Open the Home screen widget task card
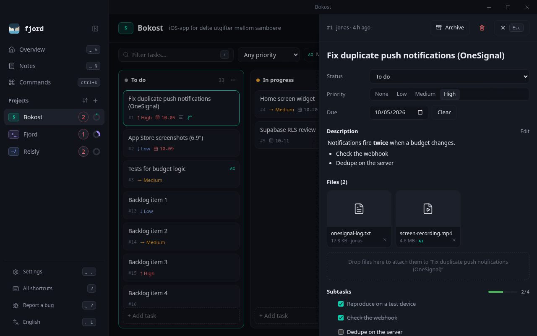 coord(287,104)
